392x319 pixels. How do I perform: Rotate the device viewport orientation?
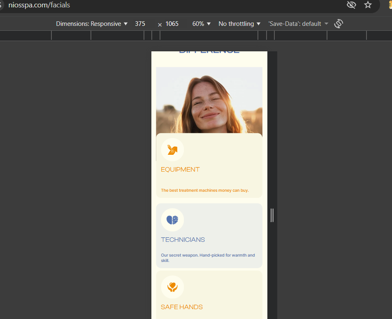(339, 24)
